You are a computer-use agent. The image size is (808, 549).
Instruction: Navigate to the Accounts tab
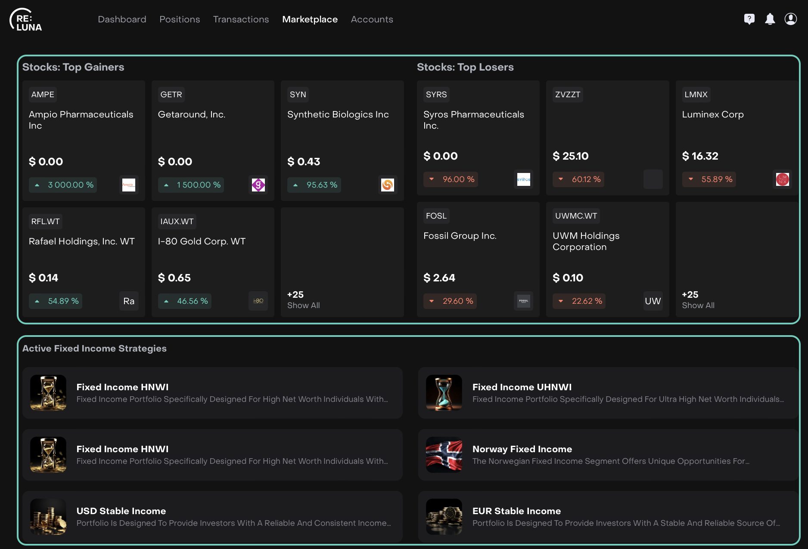[372, 19]
